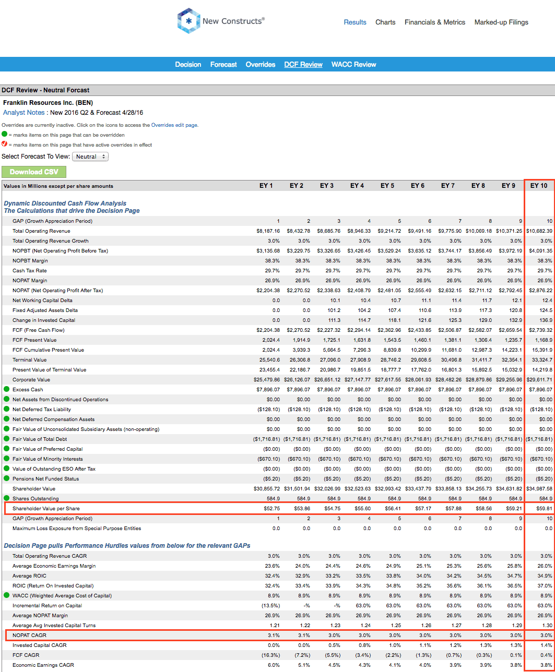Viewport: 555px width, 672px height.
Task: Open the Select Forecast To View dropdown
Action: click(x=90, y=157)
